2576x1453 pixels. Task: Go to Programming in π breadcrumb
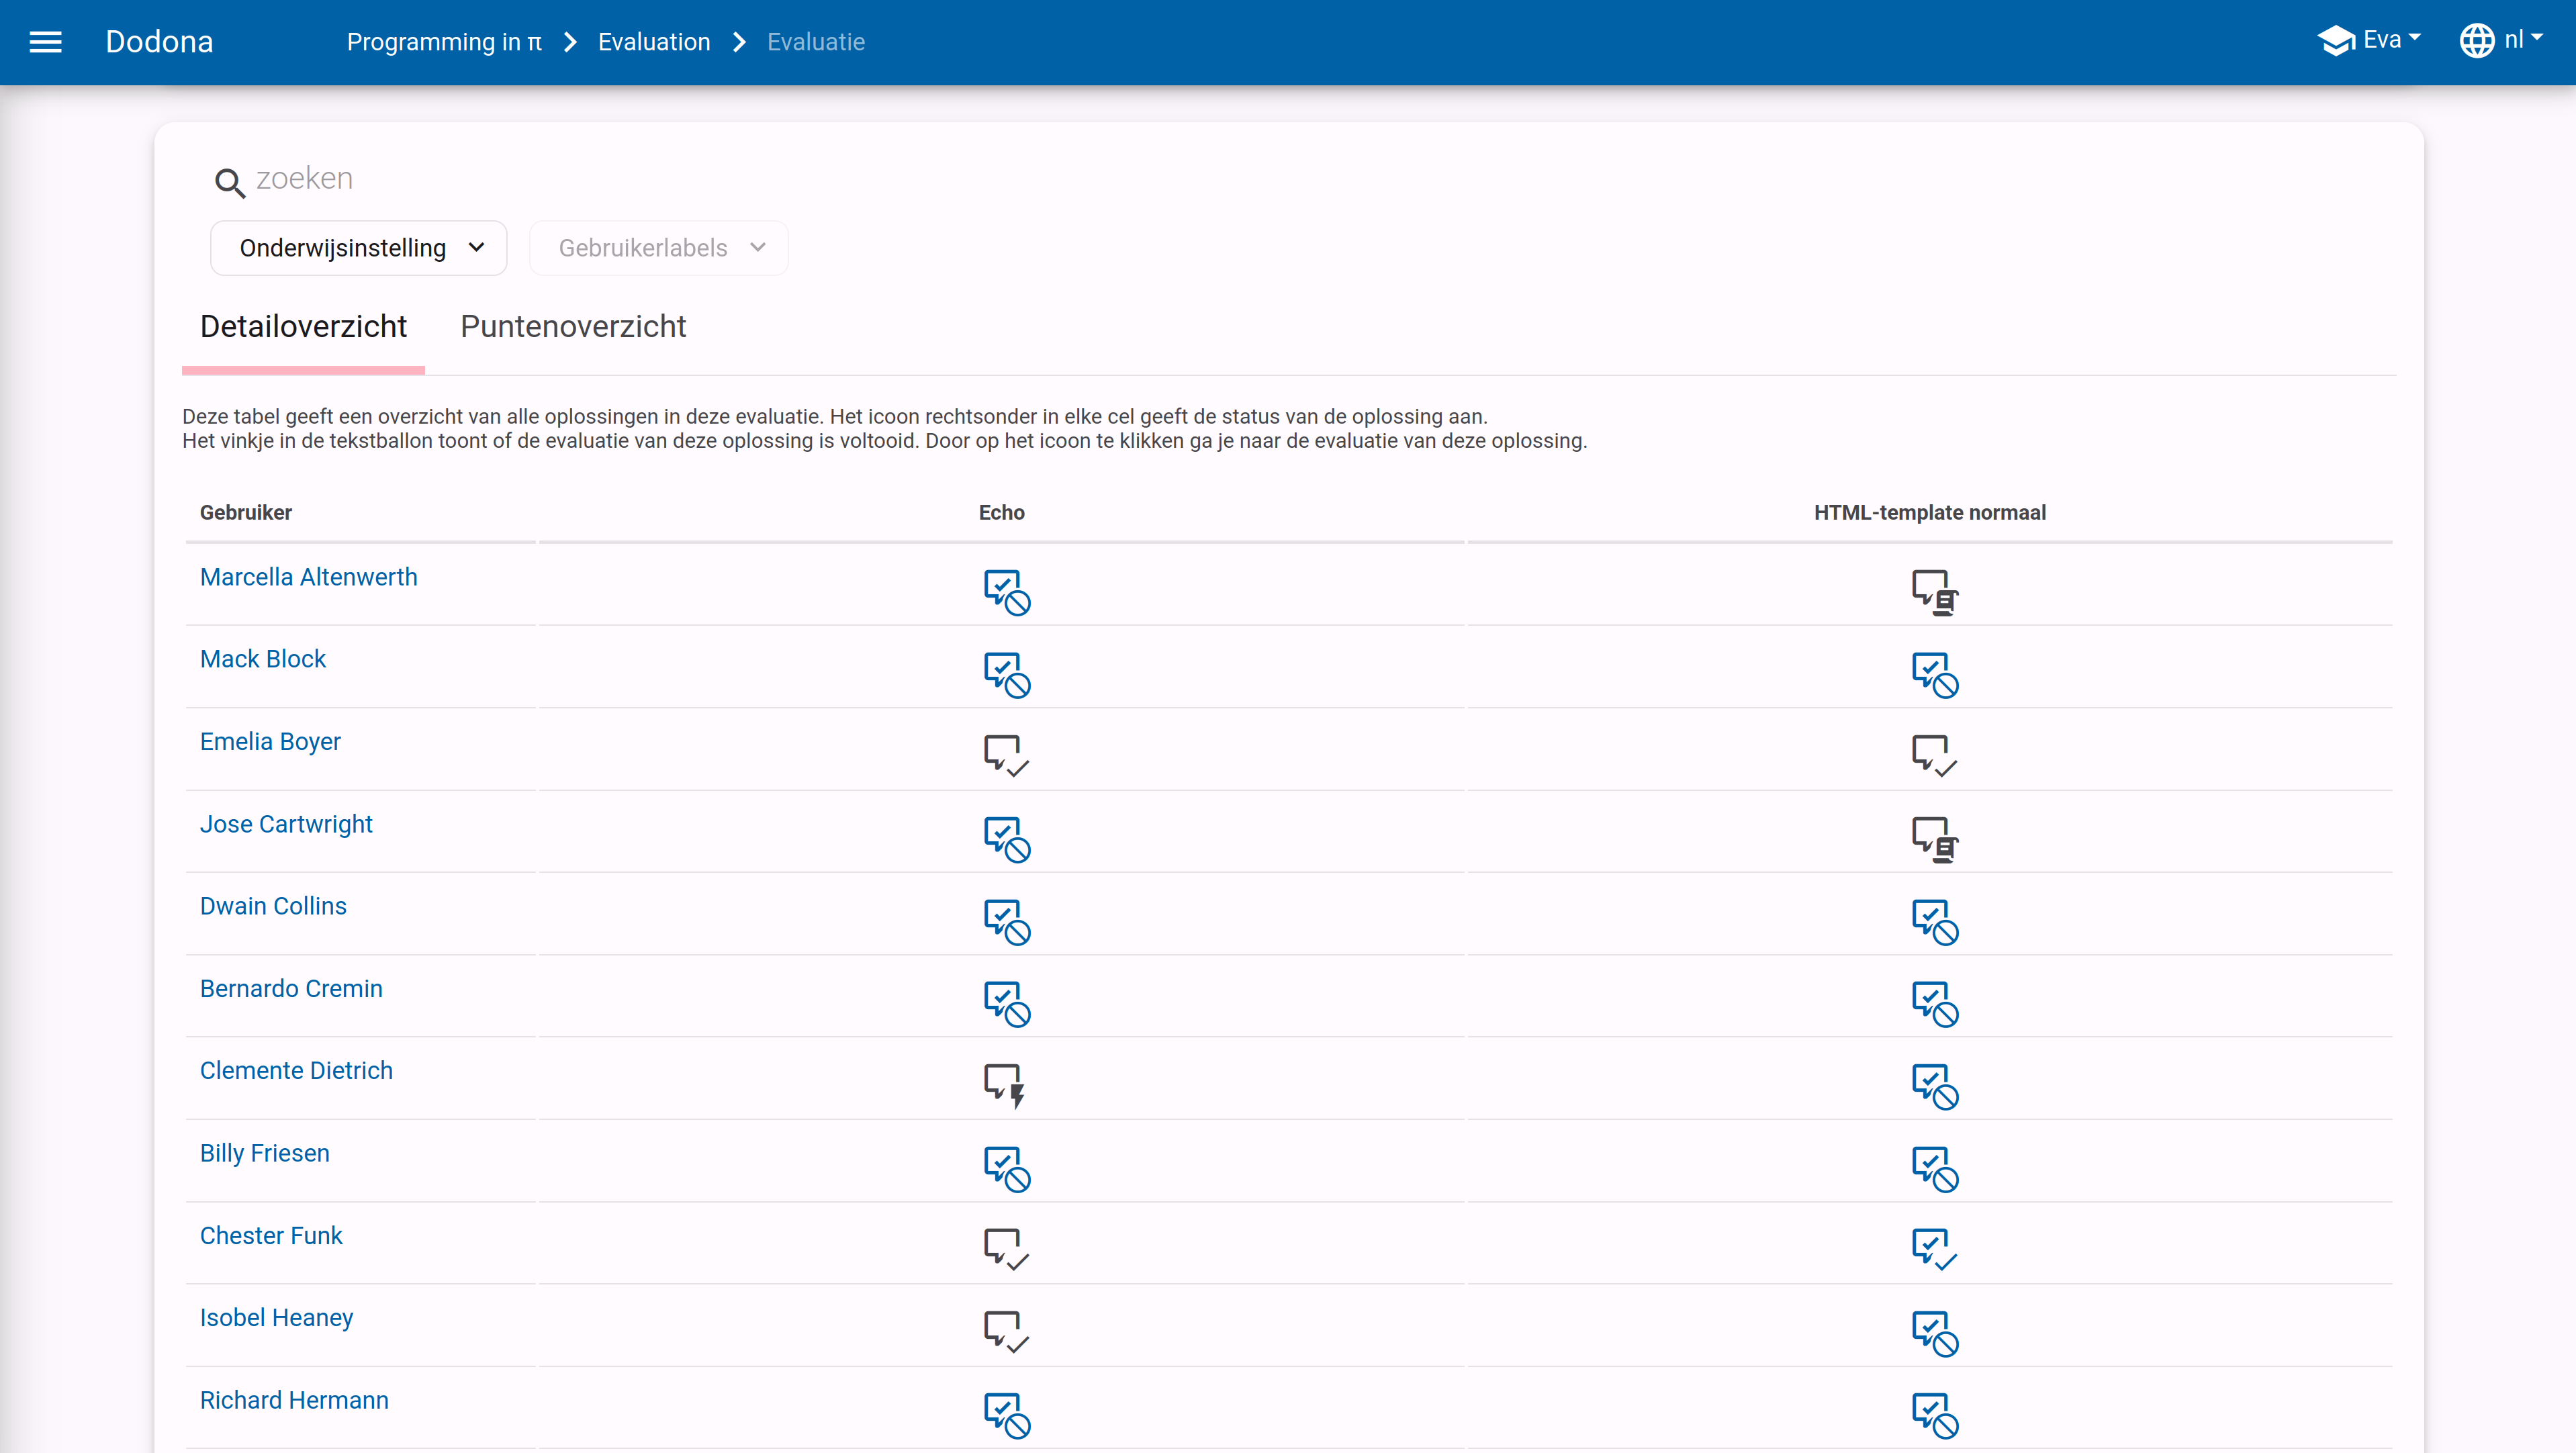click(444, 42)
